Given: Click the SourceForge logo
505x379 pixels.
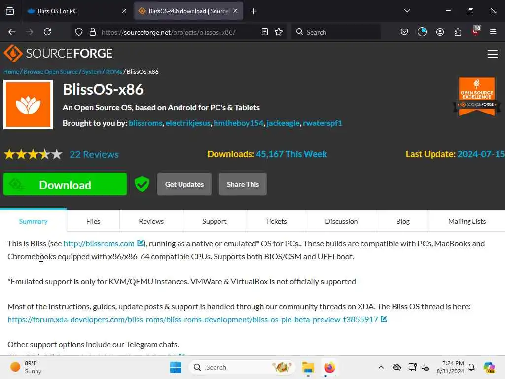Looking at the screenshot, I should pyautogui.click(x=58, y=53).
